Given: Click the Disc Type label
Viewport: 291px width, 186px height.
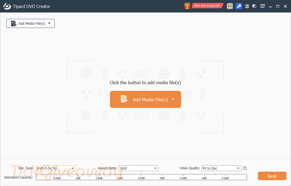Looking at the screenshot, I should [x=26, y=168].
